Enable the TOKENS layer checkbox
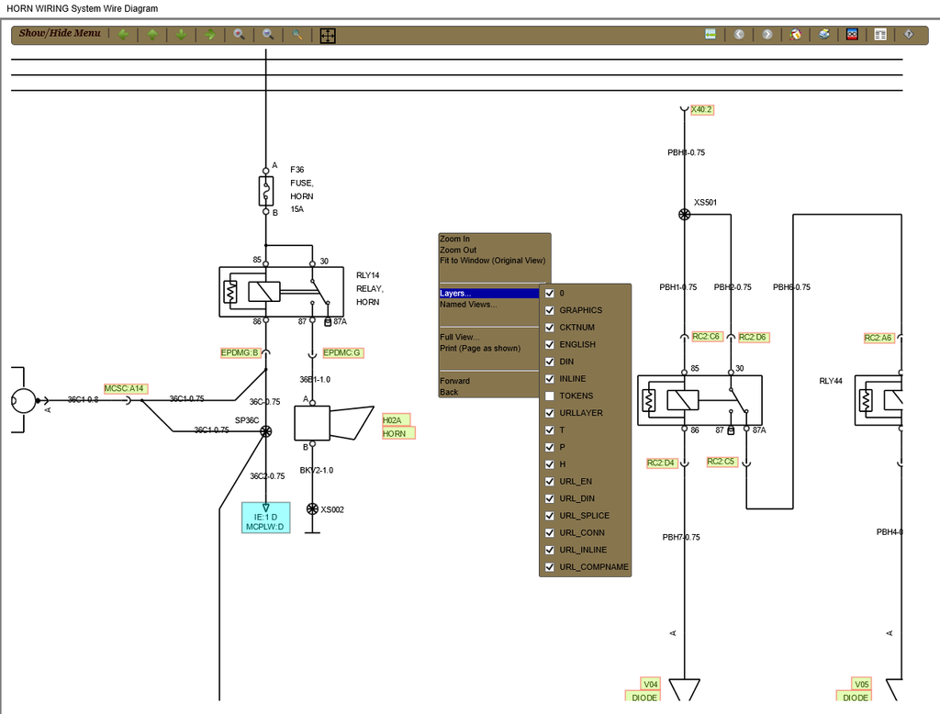This screenshot has width=940, height=714. tap(549, 396)
